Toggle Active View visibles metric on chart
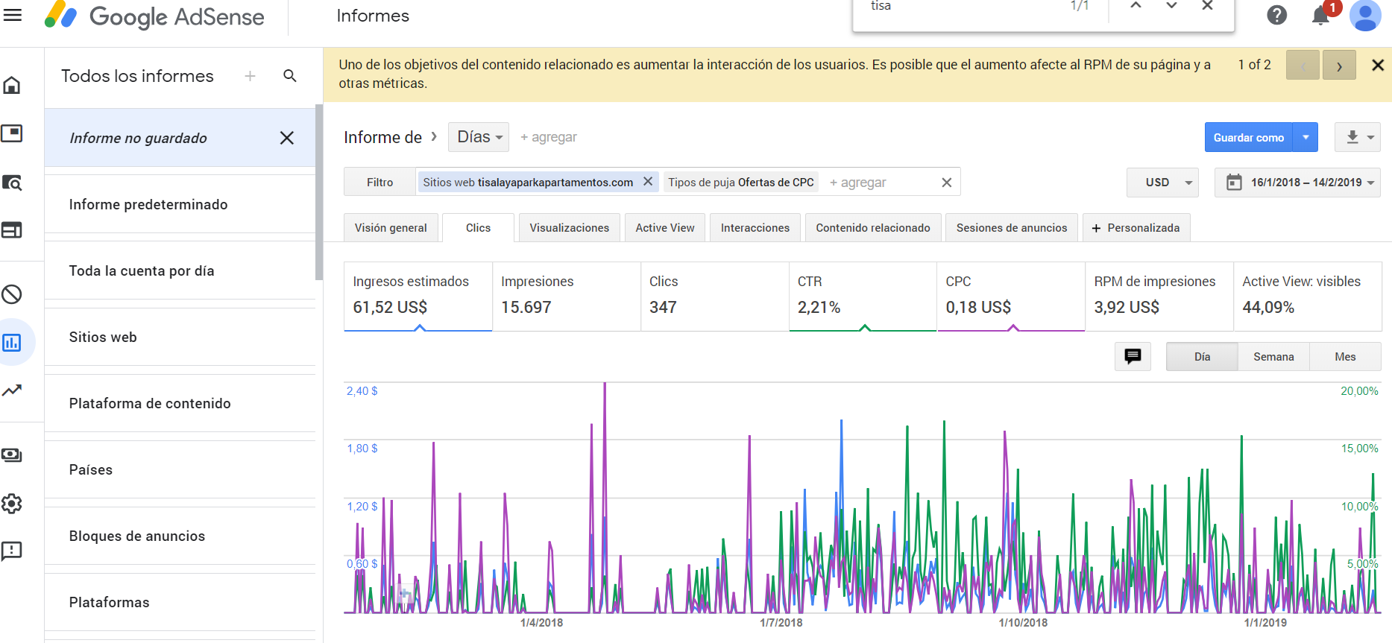Screen dimensions: 1392x643 click(1308, 296)
